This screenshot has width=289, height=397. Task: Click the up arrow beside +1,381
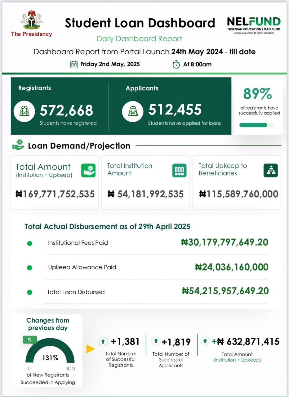[103, 342]
